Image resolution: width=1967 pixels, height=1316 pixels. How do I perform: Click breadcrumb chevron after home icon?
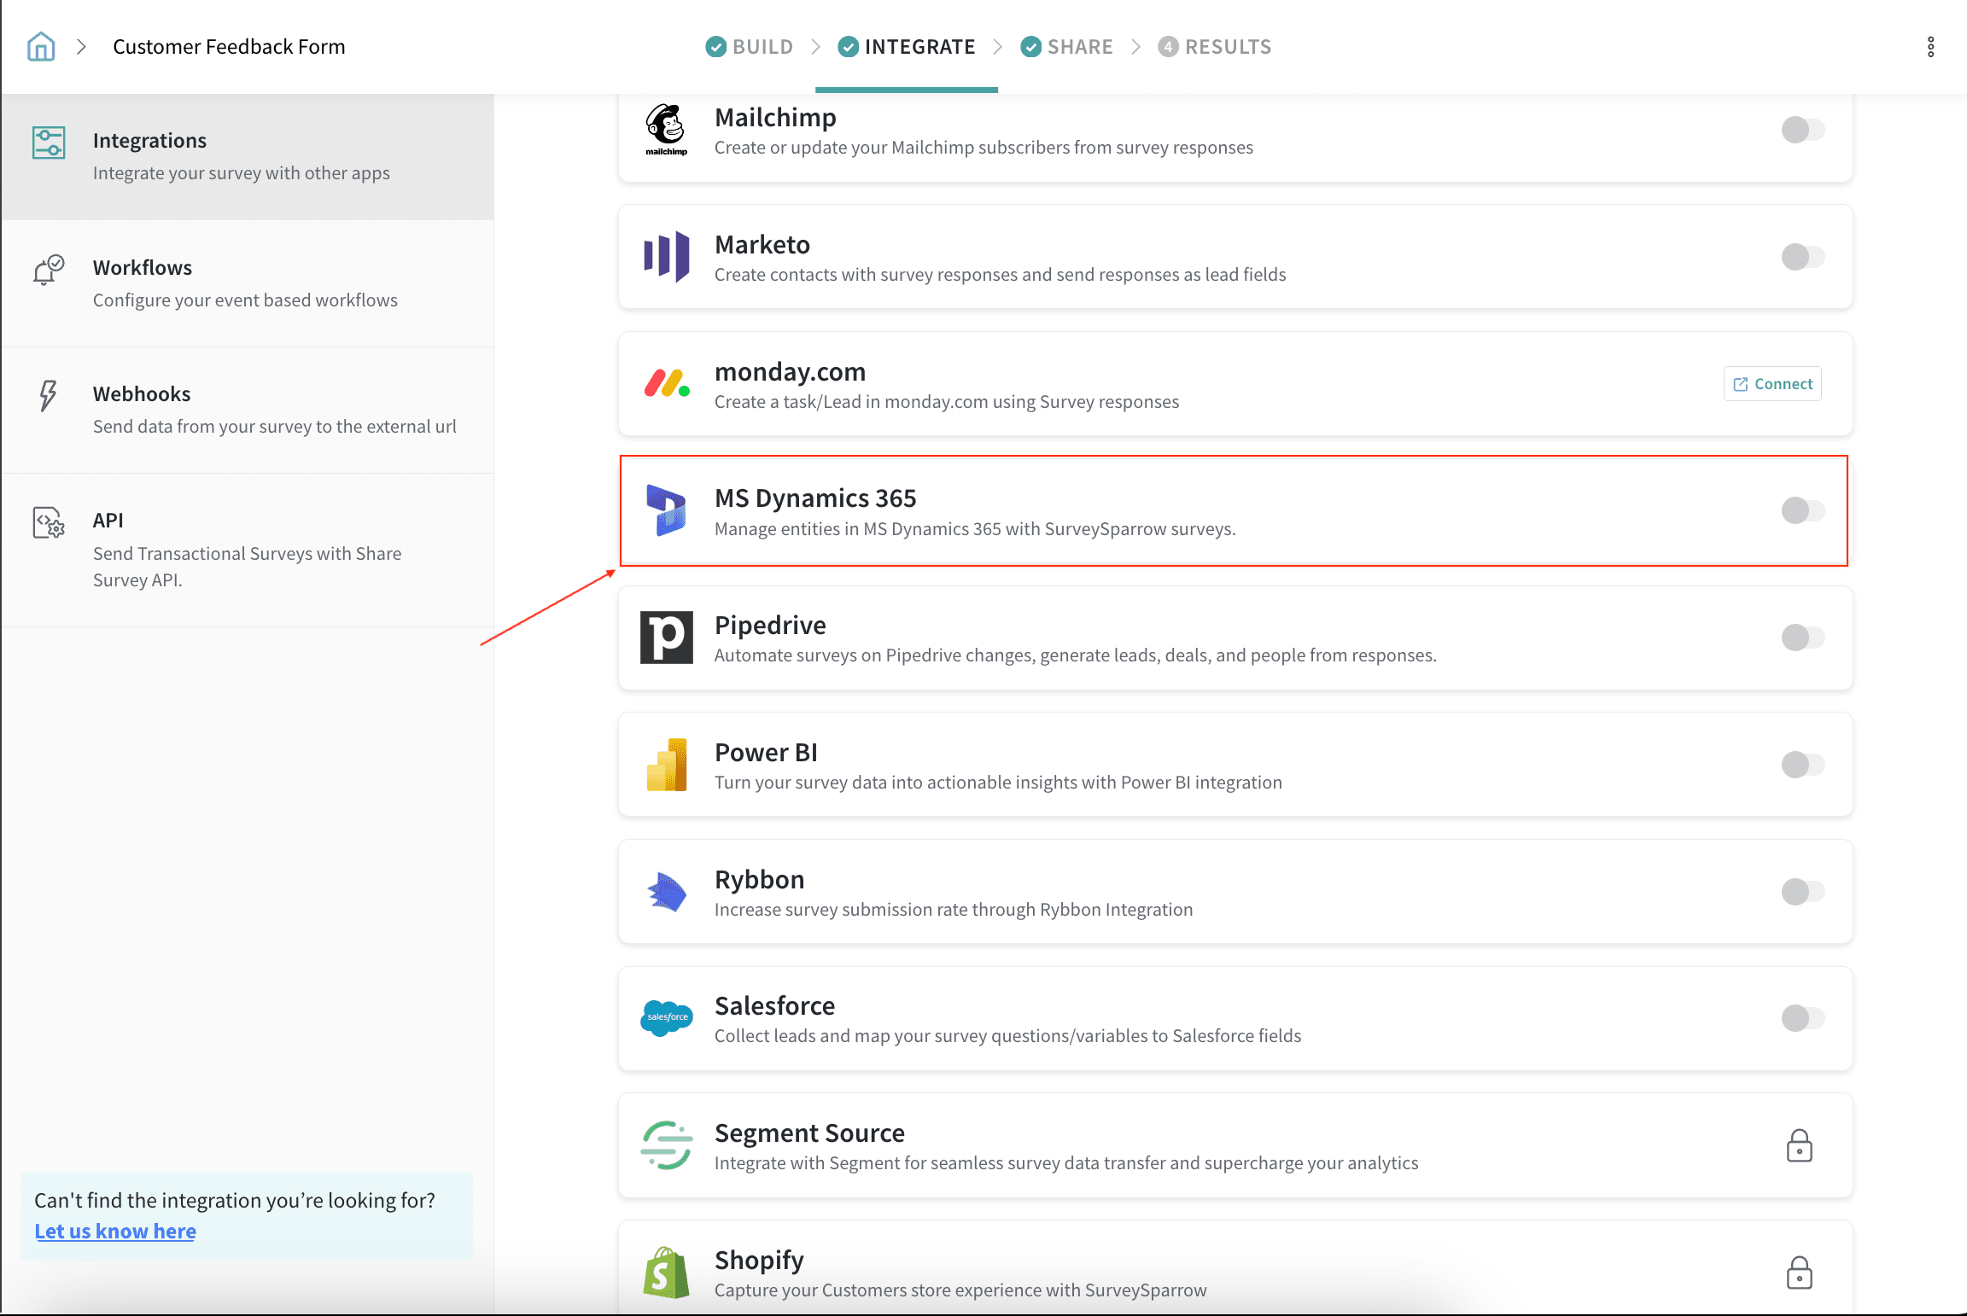[81, 47]
